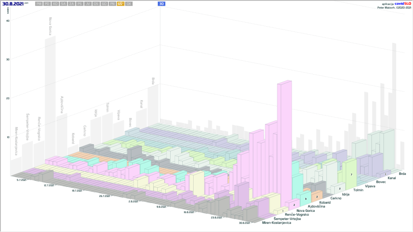Open the KO region view
Image resolution: width=413 pixels, height=232 pixels.
click(x=55, y=4)
